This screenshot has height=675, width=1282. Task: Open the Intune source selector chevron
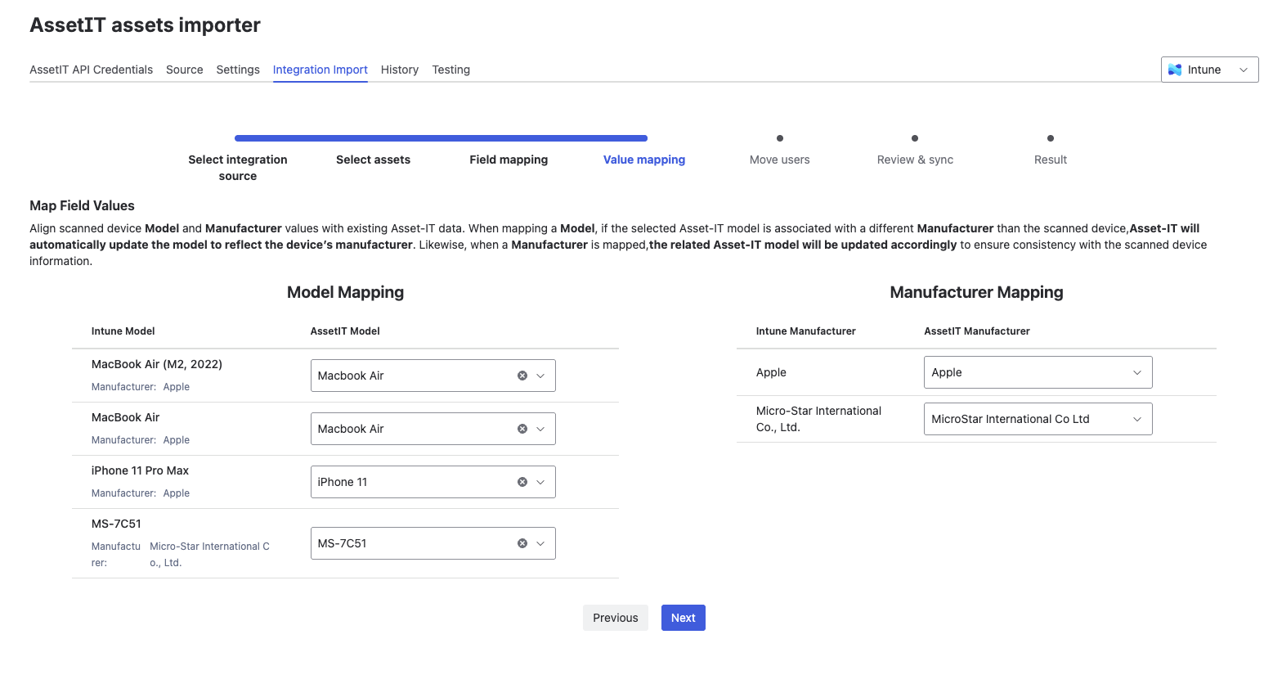1244,70
